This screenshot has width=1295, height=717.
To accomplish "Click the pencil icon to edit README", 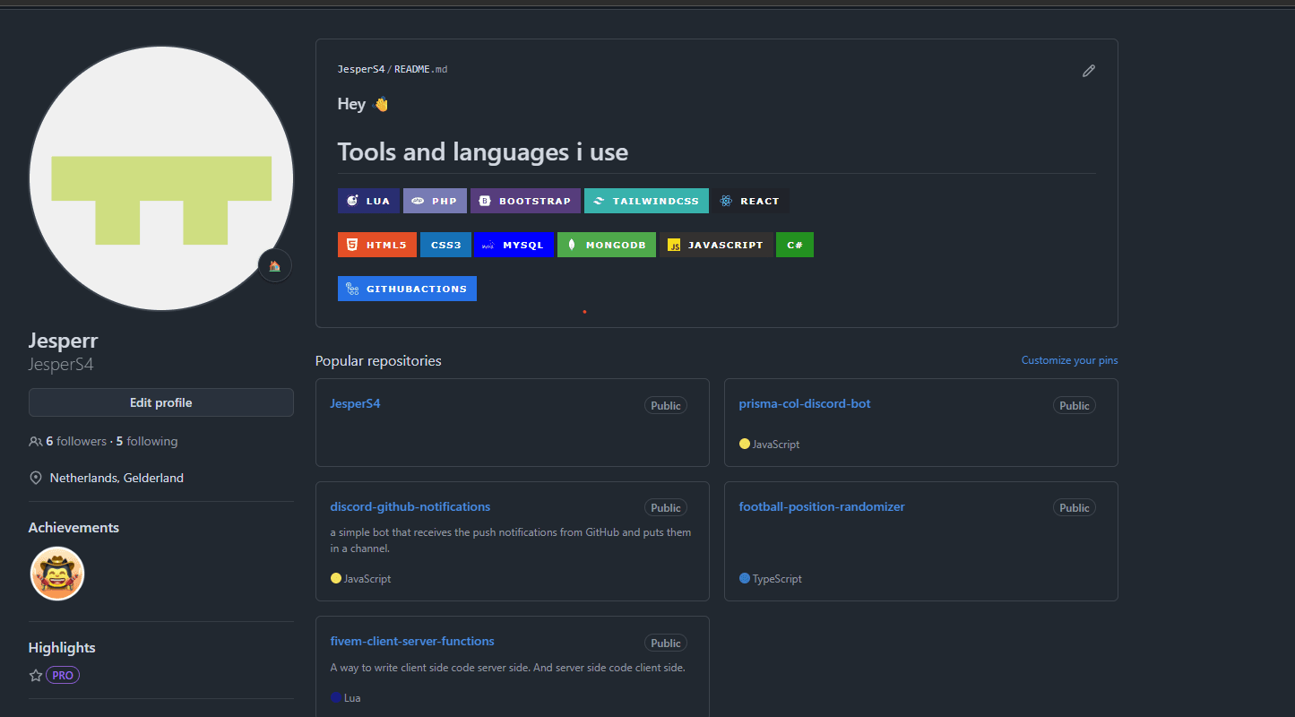I will (x=1088, y=70).
